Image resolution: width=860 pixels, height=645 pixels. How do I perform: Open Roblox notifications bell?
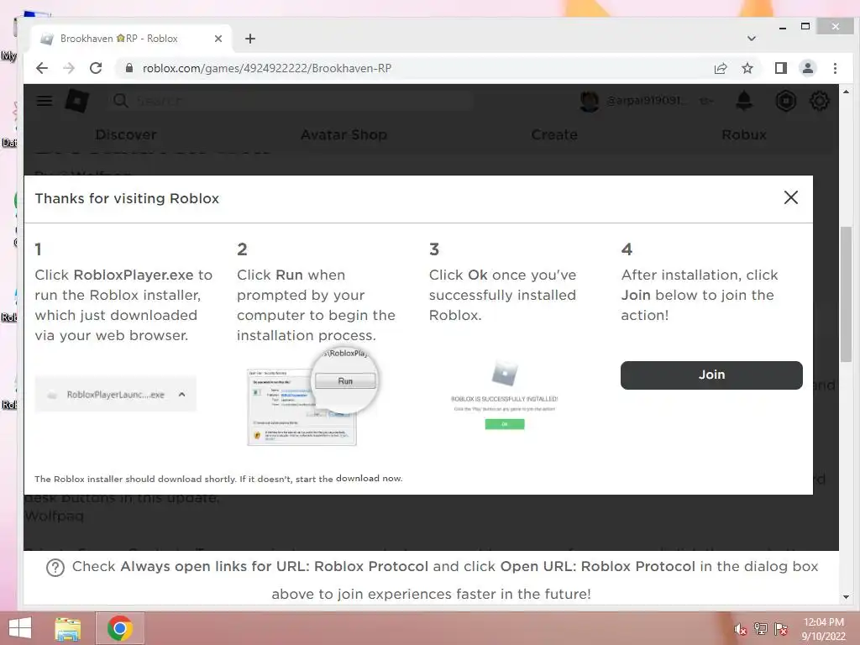tap(744, 101)
